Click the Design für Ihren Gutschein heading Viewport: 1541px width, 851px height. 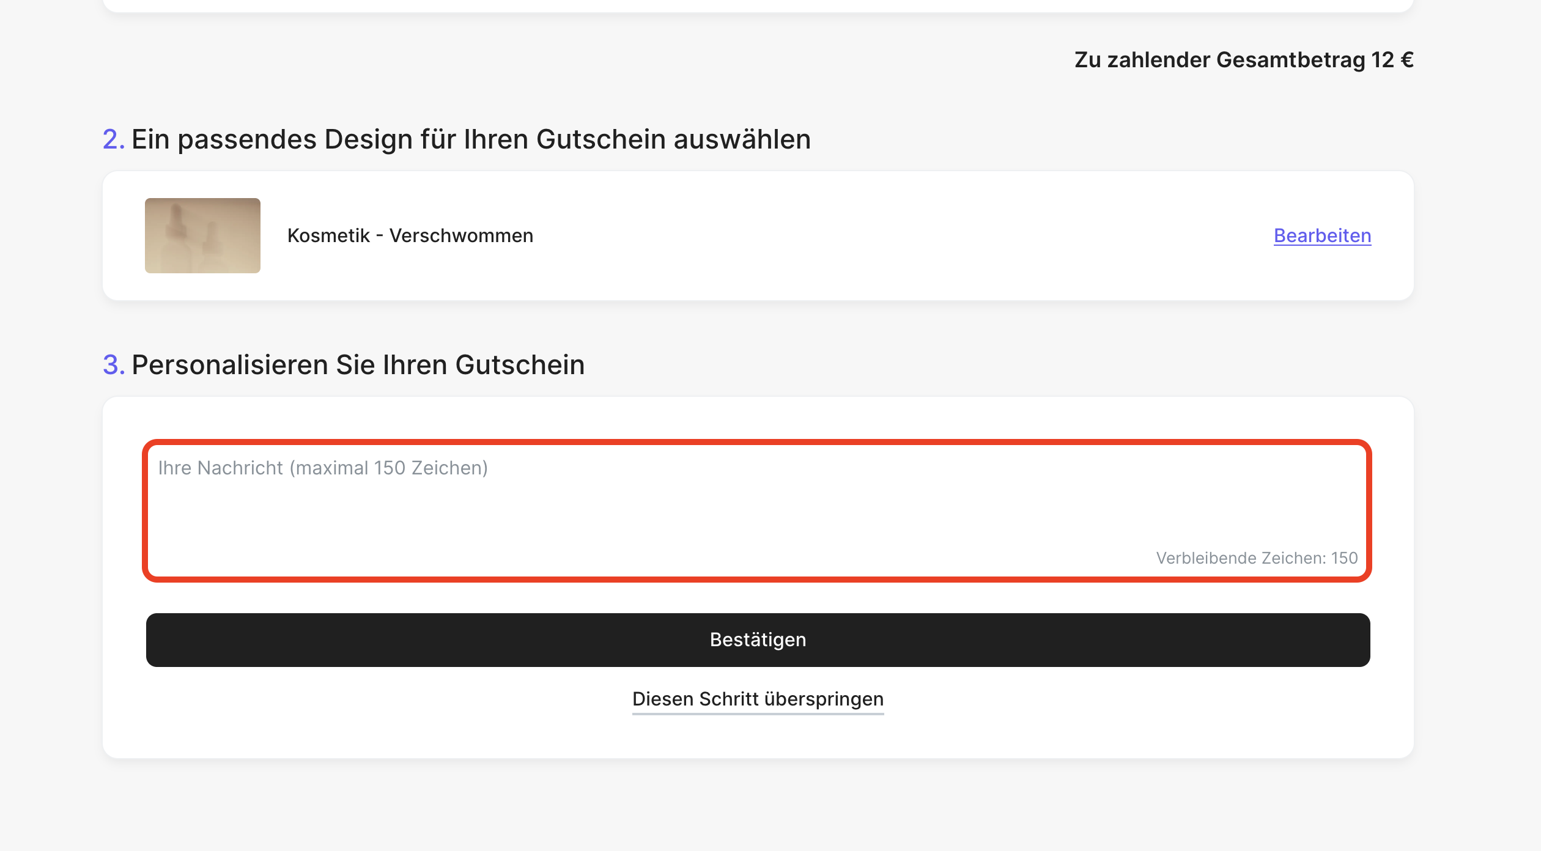[x=471, y=139]
